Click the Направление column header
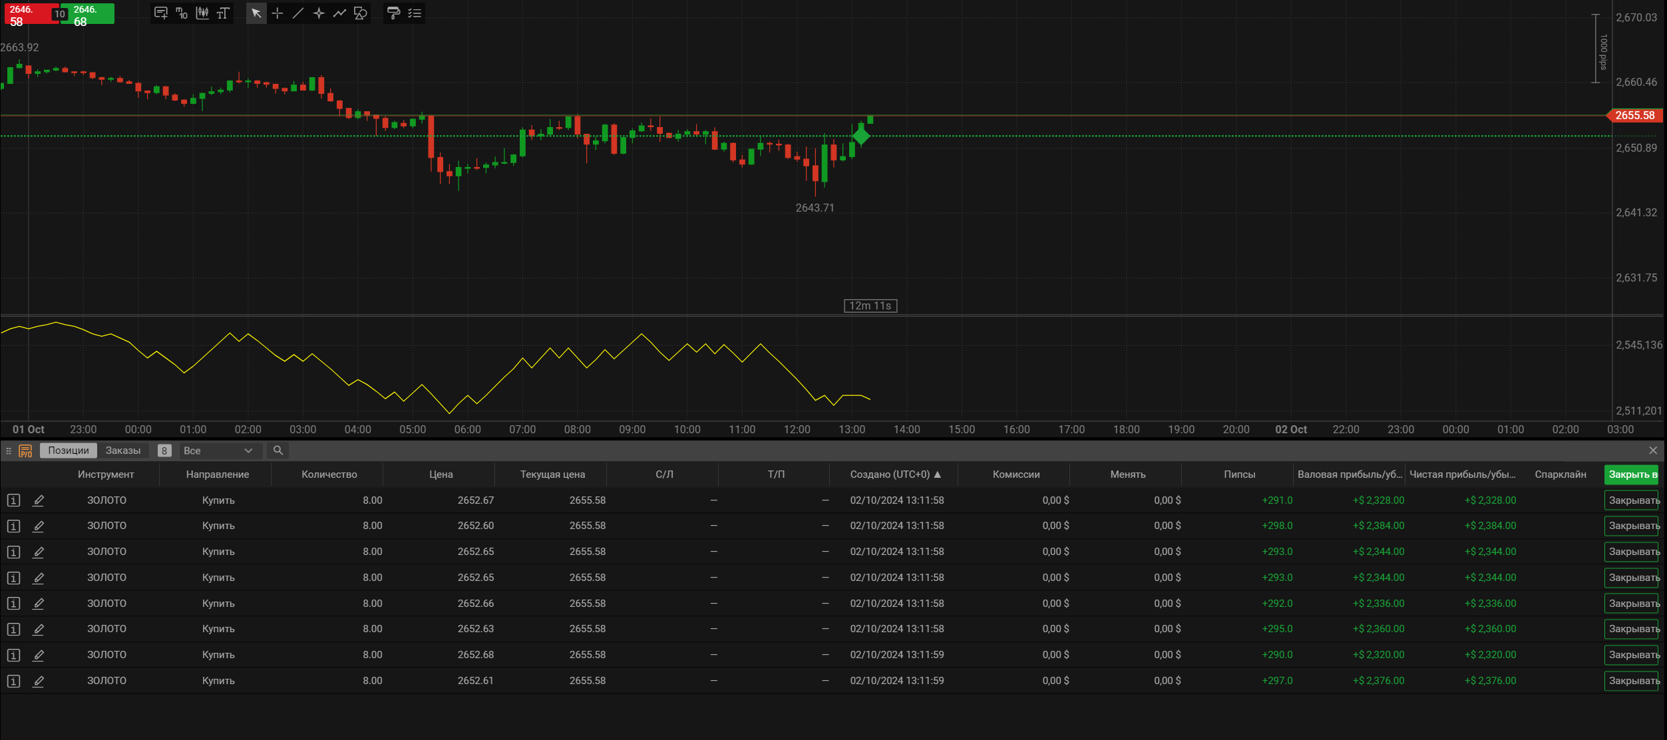This screenshot has width=1667, height=740. point(218,474)
